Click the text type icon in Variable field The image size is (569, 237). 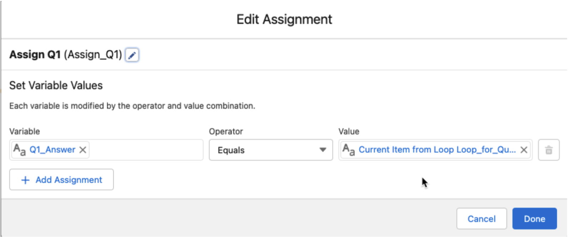(x=19, y=150)
